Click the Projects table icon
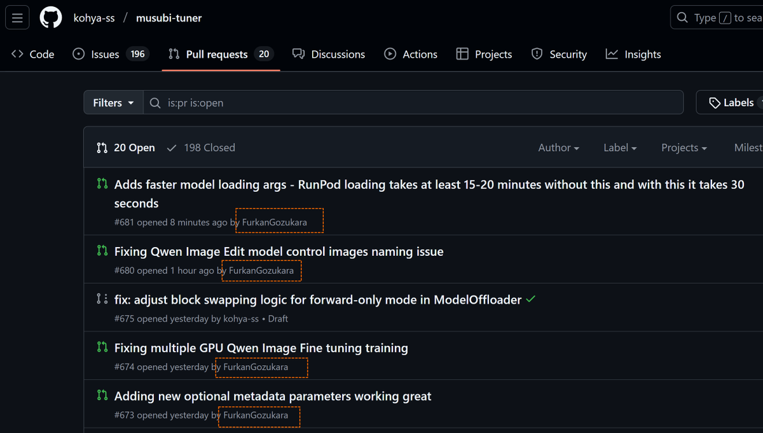Viewport: 763px width, 433px height. pyautogui.click(x=462, y=54)
